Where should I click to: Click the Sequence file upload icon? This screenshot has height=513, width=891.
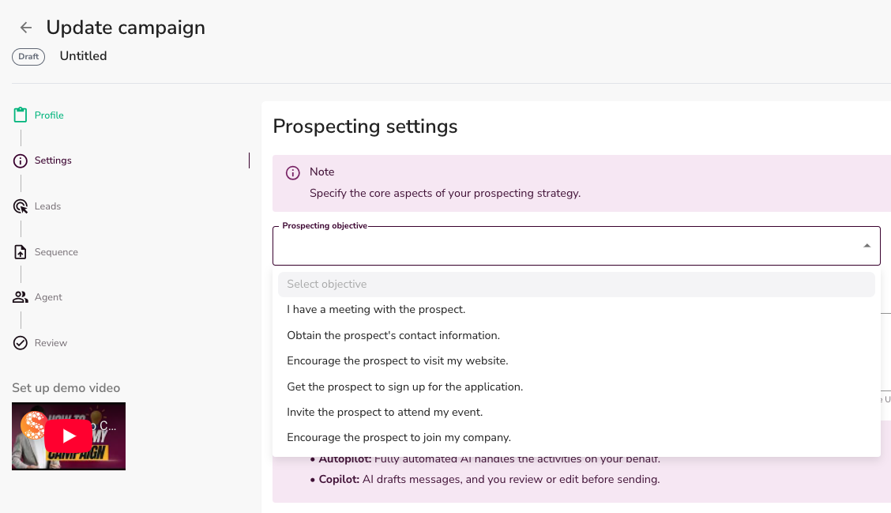pyautogui.click(x=21, y=252)
